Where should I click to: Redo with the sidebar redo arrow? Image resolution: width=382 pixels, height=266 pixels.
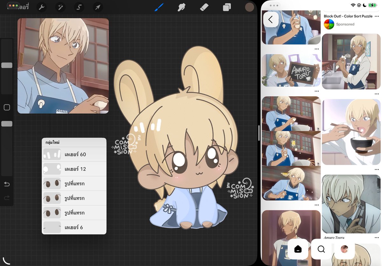tap(7, 198)
